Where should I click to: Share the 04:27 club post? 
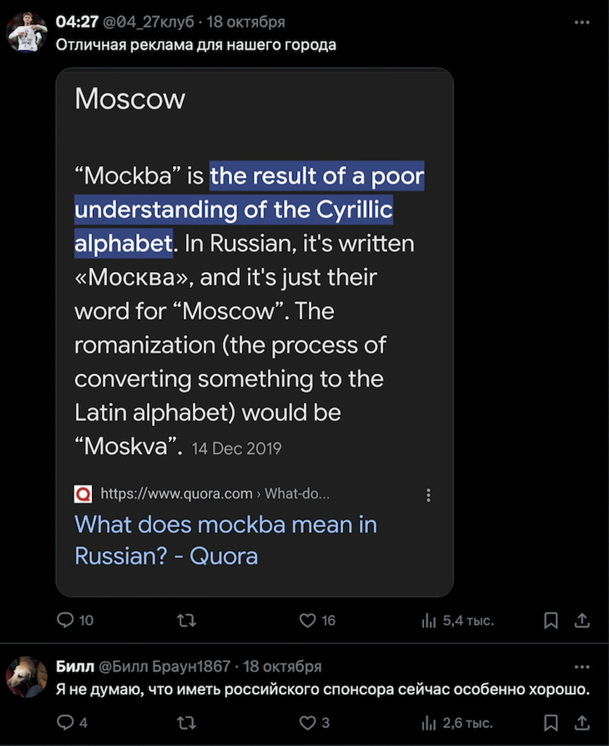click(x=582, y=621)
